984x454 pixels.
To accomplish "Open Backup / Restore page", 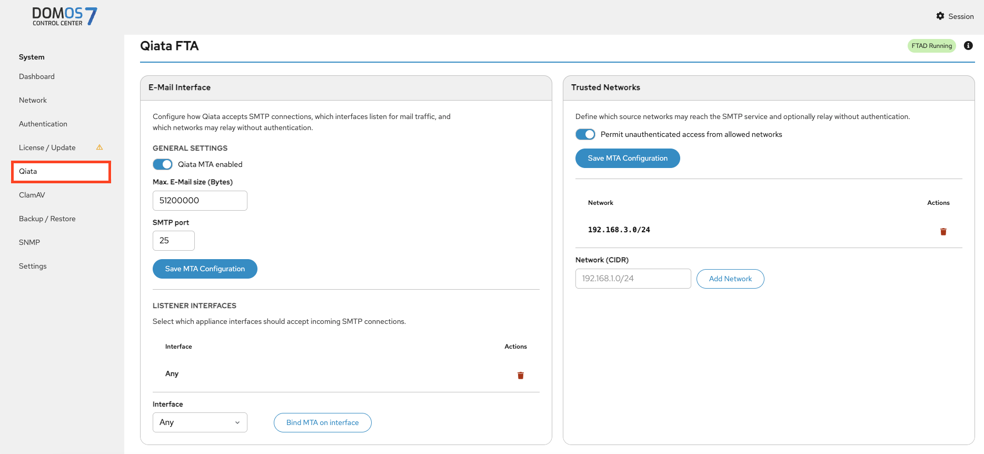I will [x=47, y=219].
